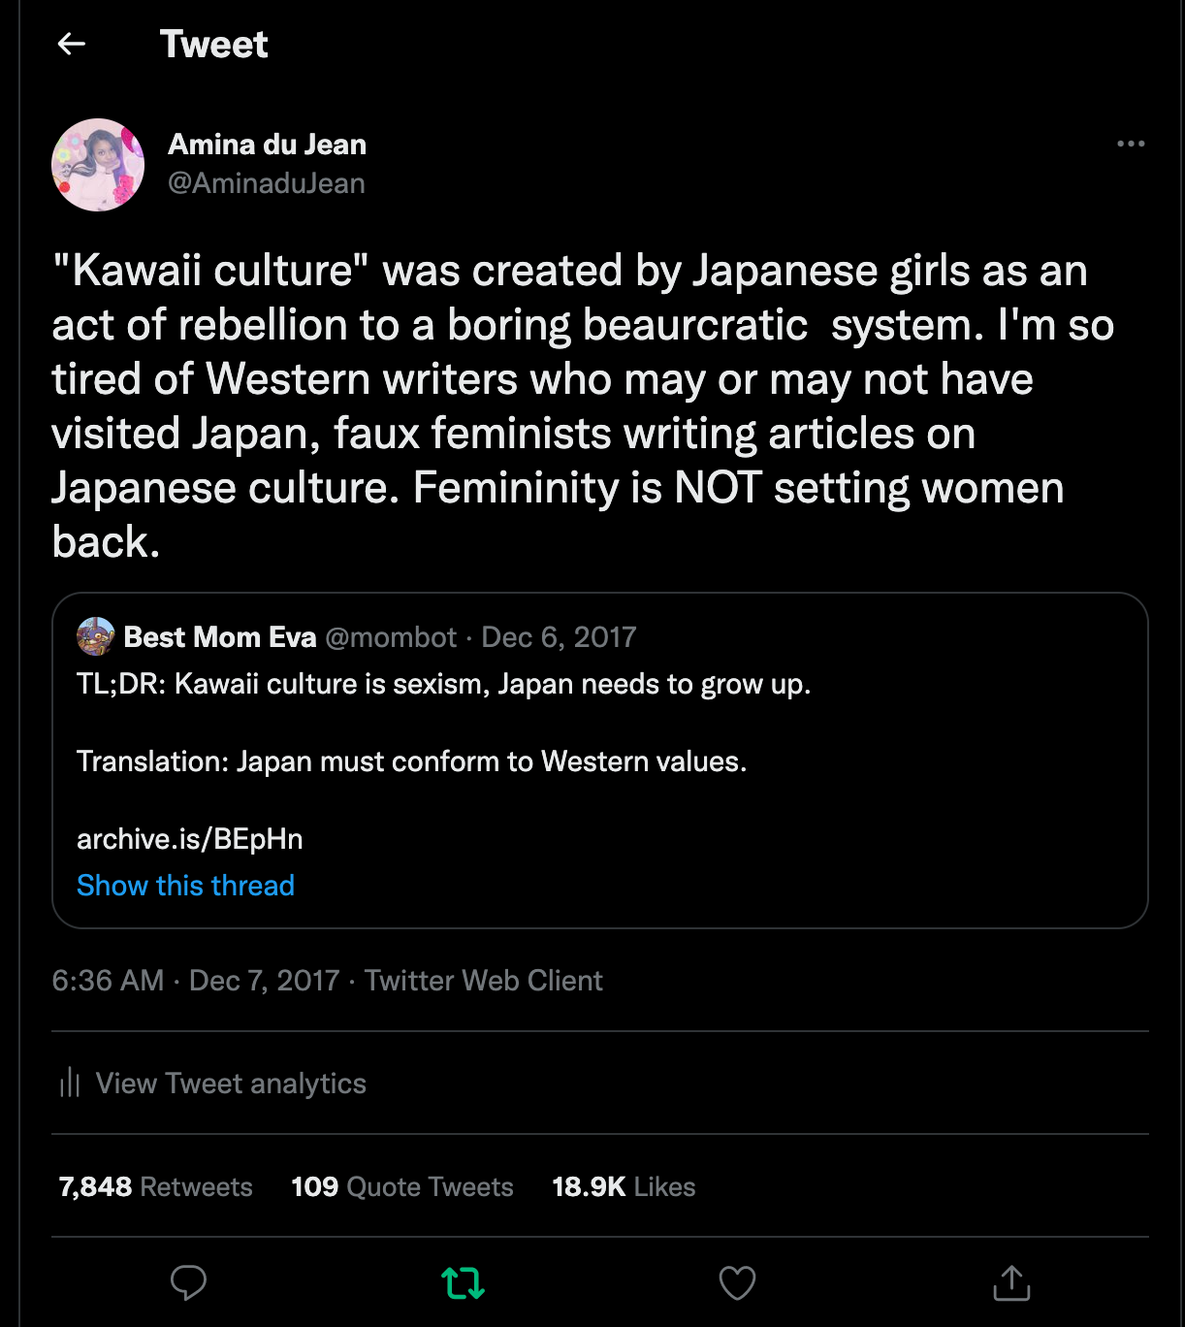The image size is (1185, 1327).
Task: Share the tweet via the share icon
Action: [1012, 1282]
